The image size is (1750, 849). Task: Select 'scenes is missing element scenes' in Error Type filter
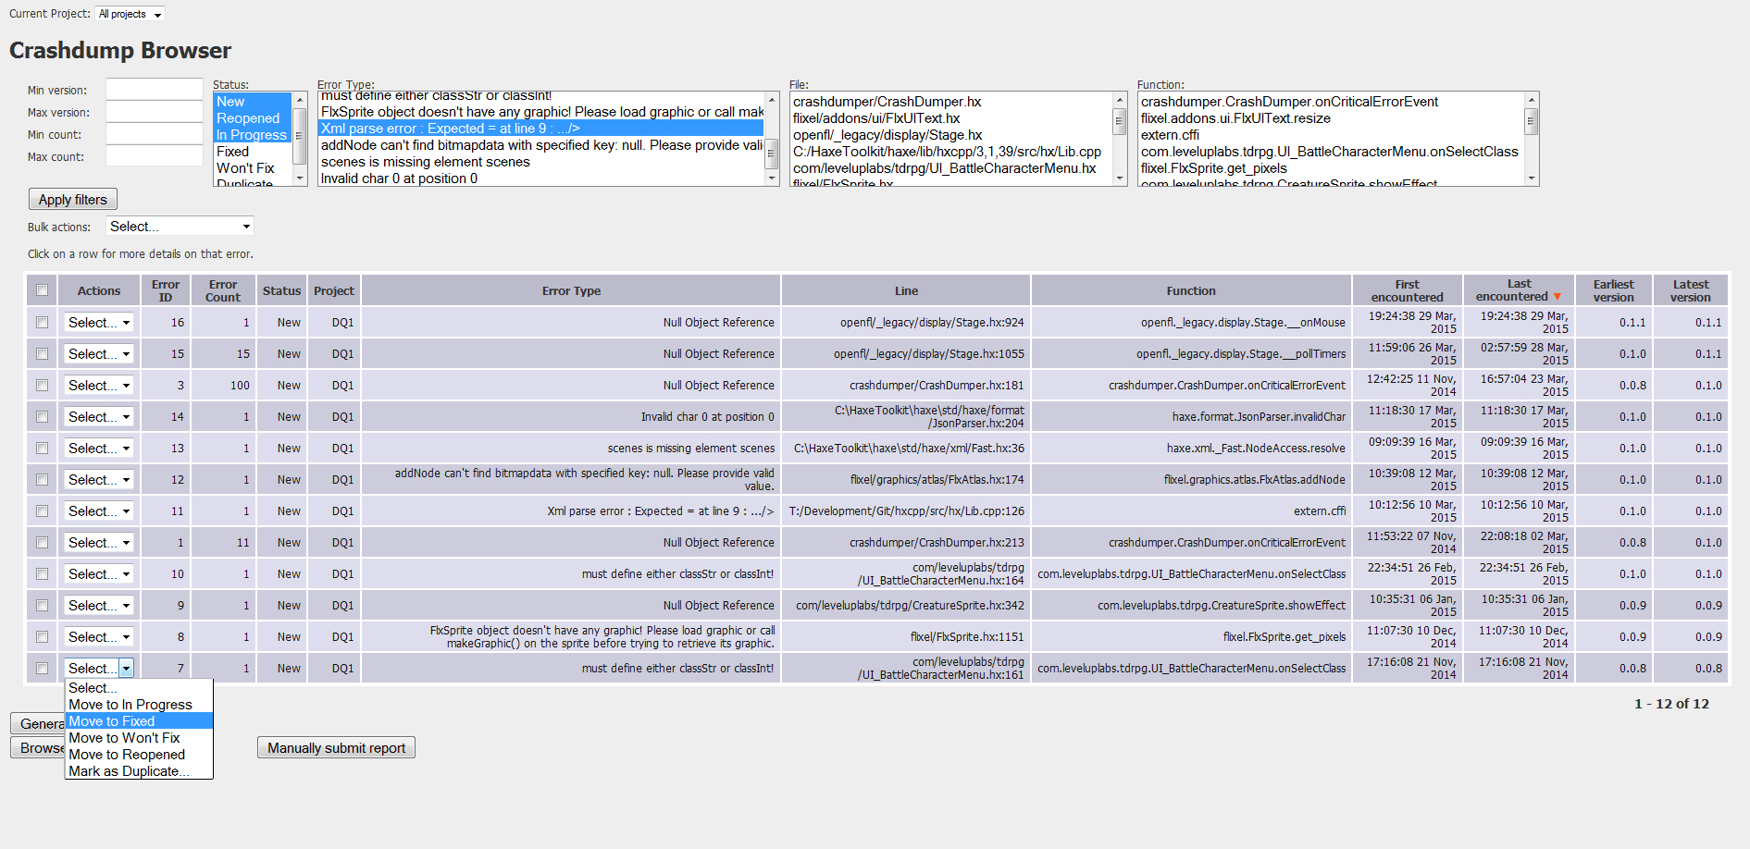[541, 162]
